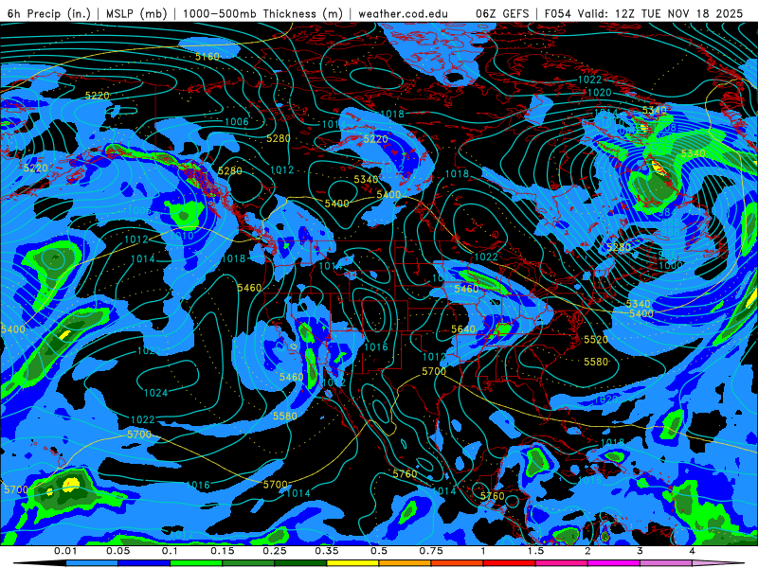Click legend value 0.15

pos(223,551)
